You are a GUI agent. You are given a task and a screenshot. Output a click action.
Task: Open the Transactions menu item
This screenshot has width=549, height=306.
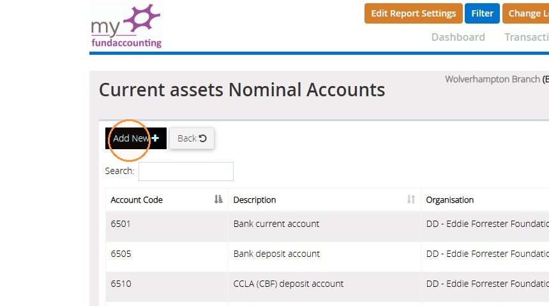(x=527, y=37)
